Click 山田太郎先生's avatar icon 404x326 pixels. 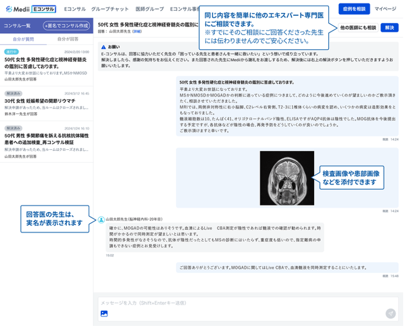pyautogui.click(x=101, y=220)
